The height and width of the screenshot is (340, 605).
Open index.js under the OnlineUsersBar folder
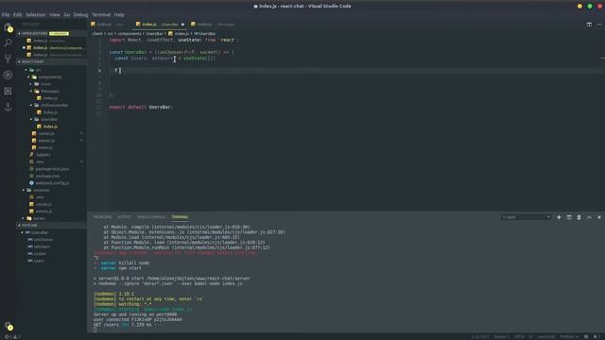pos(51,112)
